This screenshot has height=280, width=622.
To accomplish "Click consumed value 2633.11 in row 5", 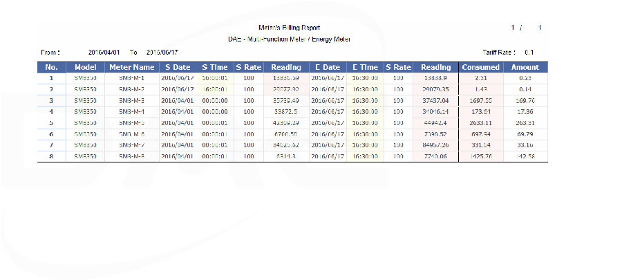I will pos(481,123).
